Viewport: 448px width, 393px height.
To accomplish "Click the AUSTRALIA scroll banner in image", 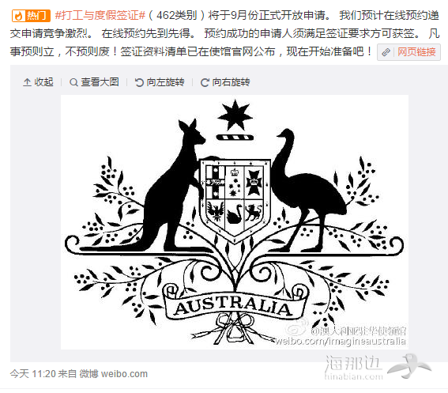I will pyautogui.click(x=234, y=305).
